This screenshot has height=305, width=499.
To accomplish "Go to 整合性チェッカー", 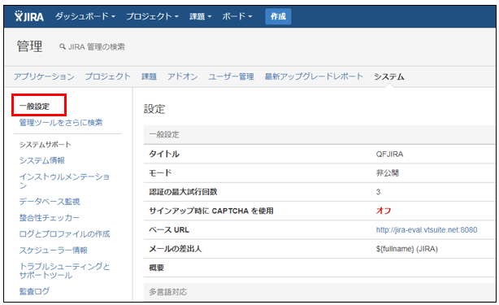I will click(50, 218).
